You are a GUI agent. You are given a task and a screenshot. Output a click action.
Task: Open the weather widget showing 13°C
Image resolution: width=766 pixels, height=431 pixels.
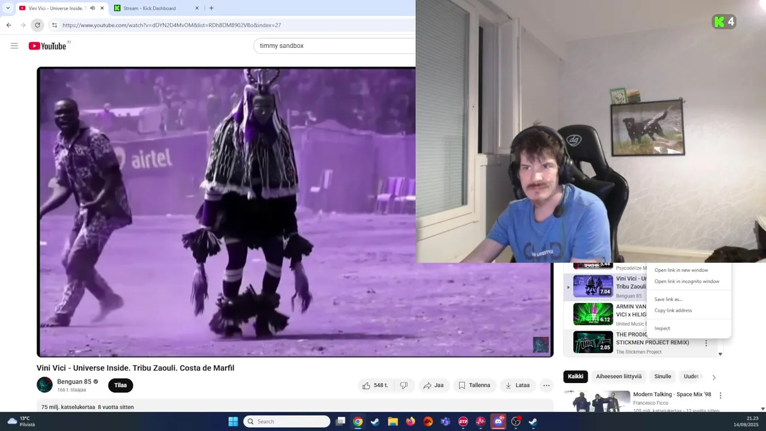(x=21, y=421)
